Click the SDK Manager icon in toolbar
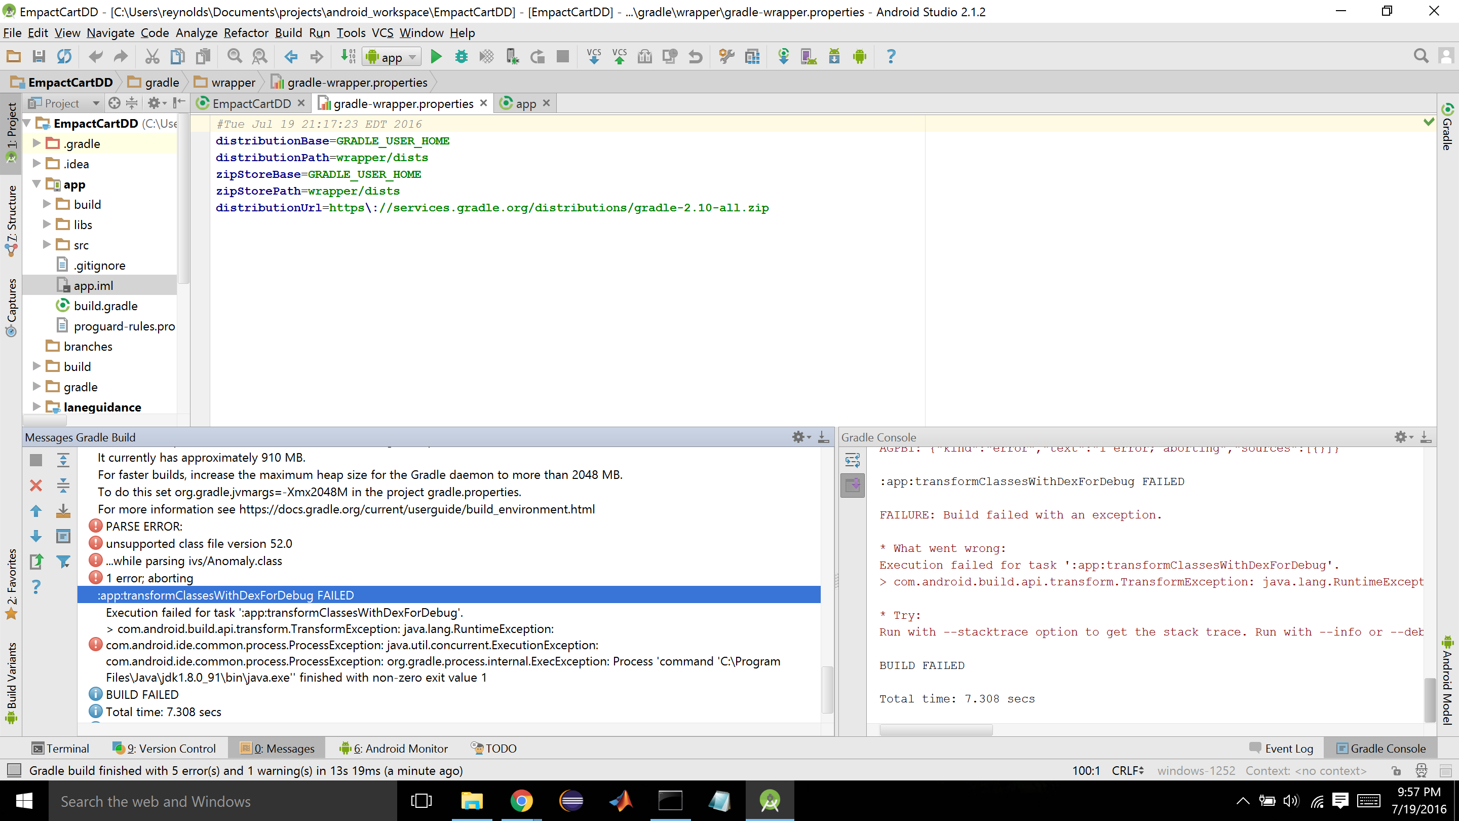1459x821 pixels. 834,56
